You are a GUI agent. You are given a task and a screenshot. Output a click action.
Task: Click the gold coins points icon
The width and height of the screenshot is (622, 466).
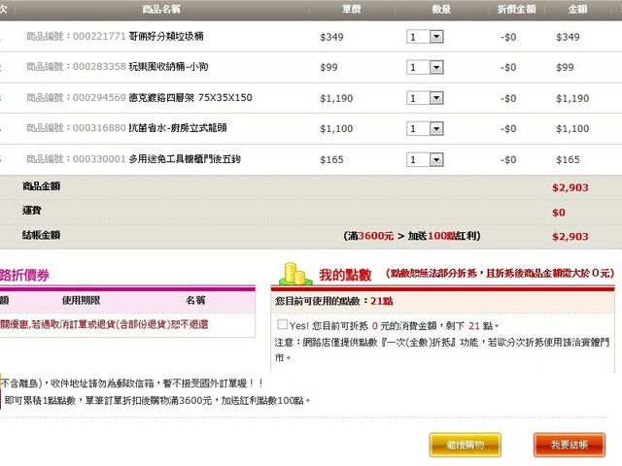click(x=294, y=274)
